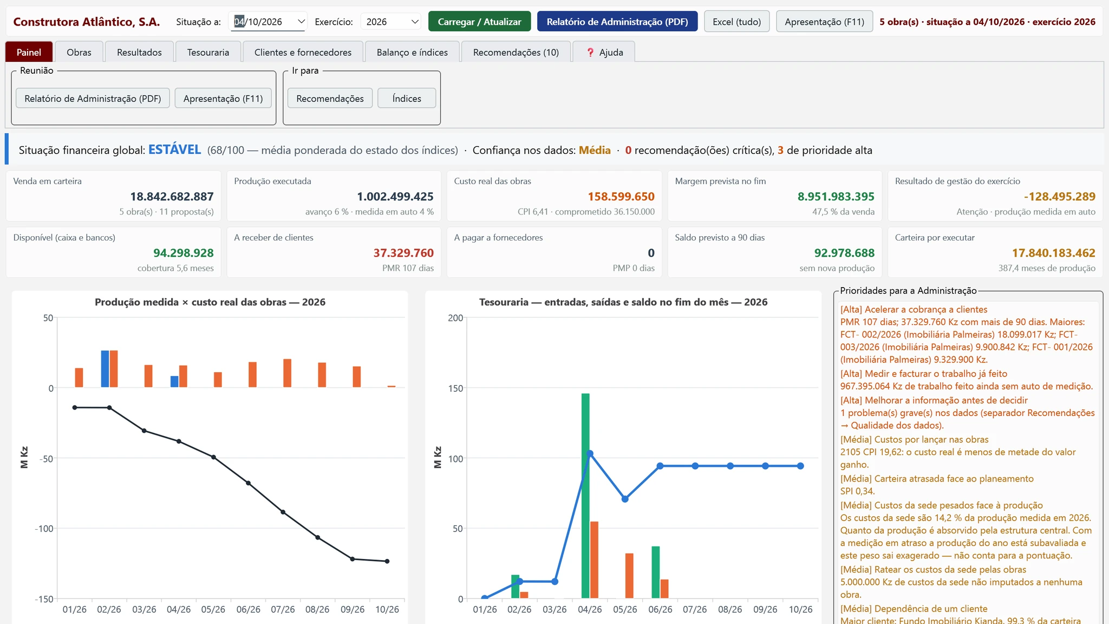Screen dimensions: 1109x624
Task: Export with Excel (tudo) button
Action: [736, 22]
